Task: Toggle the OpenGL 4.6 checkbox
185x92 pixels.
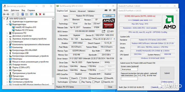Action: (x=103, y=82)
